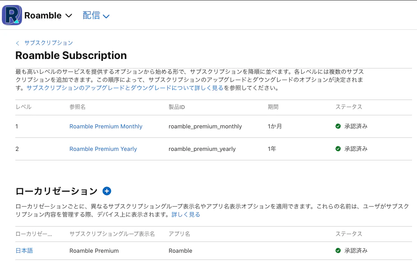
Task: Open Roamble Premium Yearly subscription
Action: pos(103,149)
